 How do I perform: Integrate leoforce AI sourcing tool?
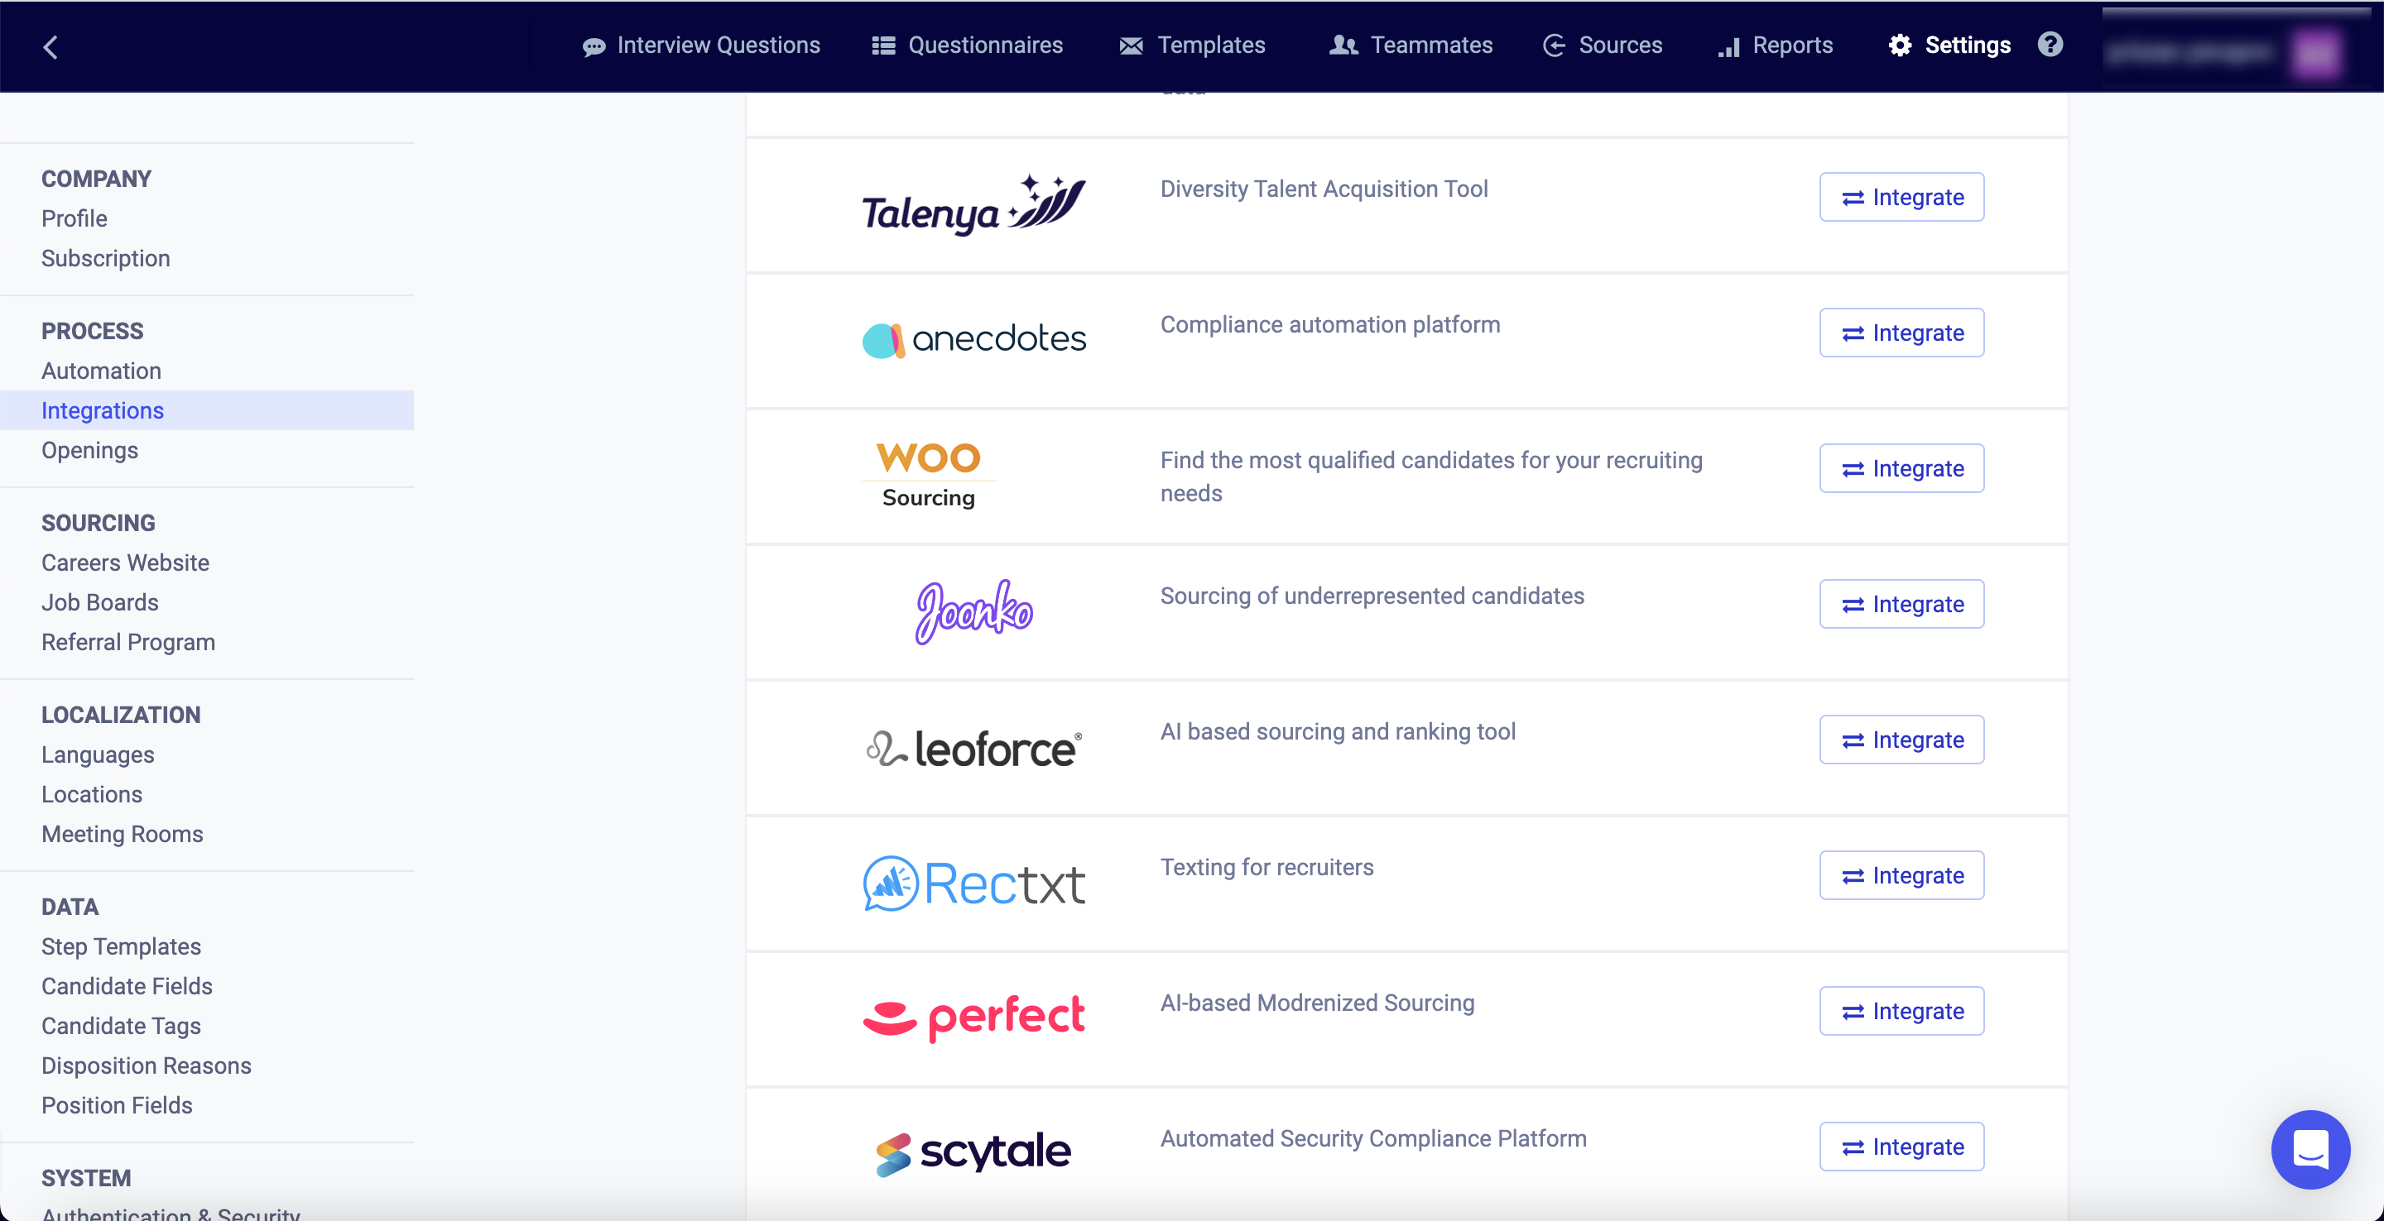1901,740
